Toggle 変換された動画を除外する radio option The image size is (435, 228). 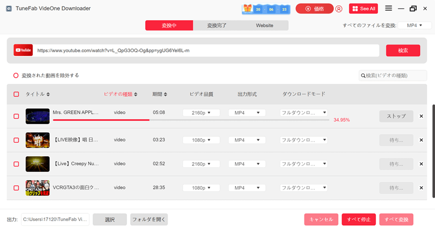tap(16, 76)
